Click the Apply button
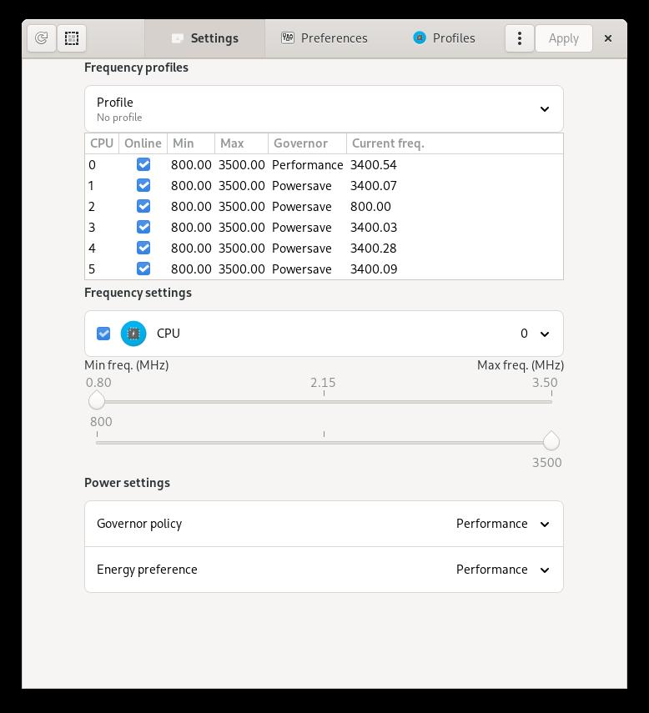This screenshot has width=649, height=713. click(563, 38)
